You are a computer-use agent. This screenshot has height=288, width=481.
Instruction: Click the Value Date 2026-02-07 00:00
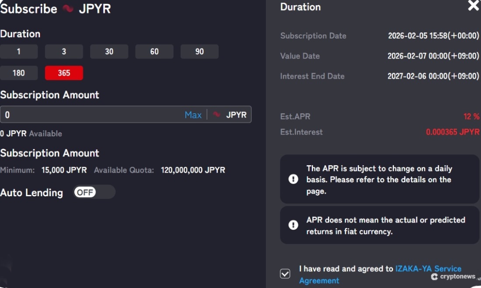(x=433, y=56)
